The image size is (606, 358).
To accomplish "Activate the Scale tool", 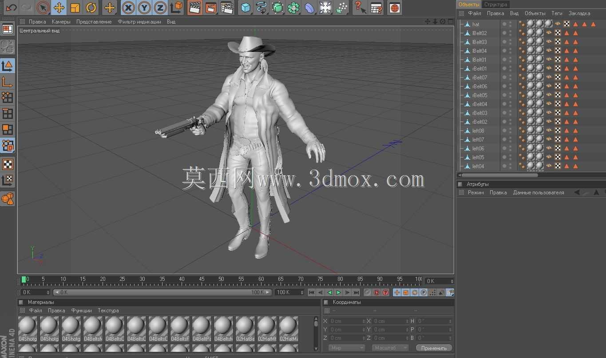I will click(75, 8).
